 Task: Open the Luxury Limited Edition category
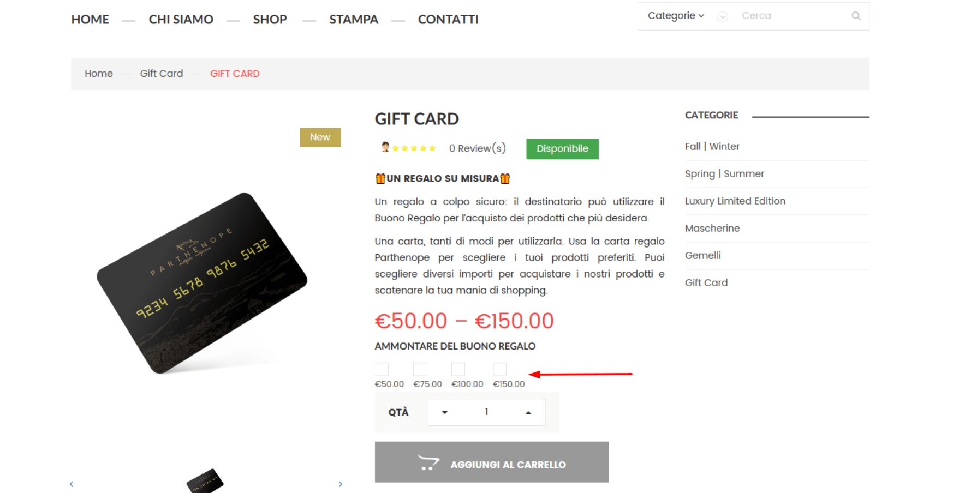735,201
